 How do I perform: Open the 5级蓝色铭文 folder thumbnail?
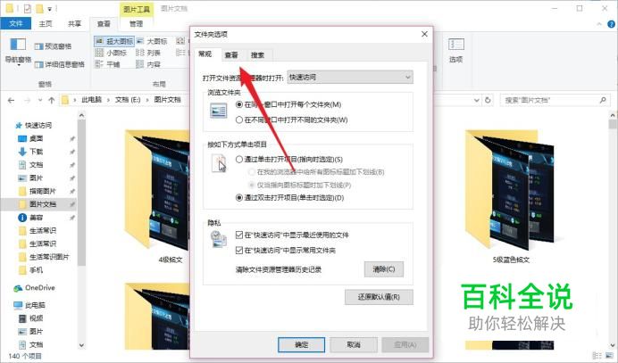pos(510,196)
